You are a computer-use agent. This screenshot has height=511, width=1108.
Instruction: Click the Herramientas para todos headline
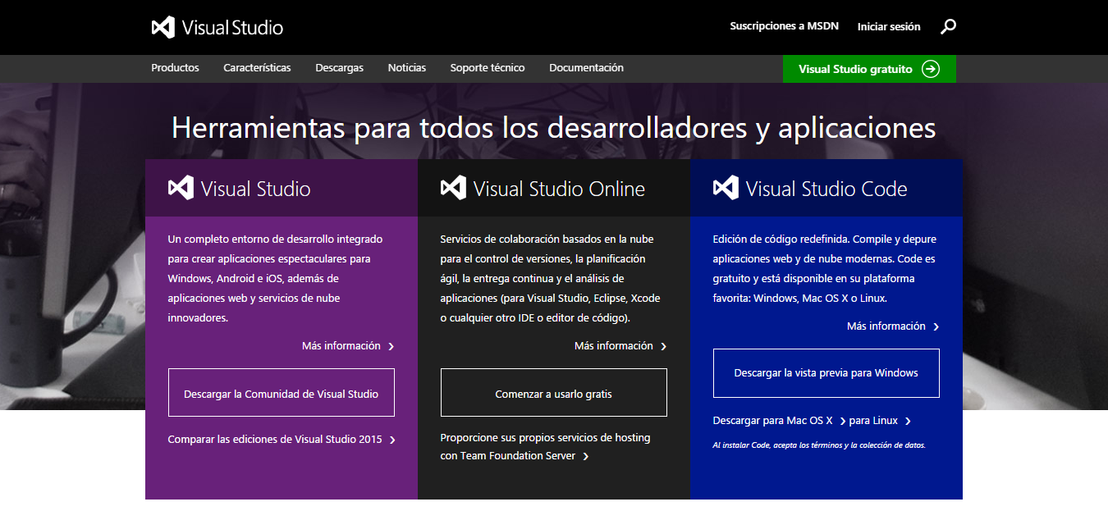click(554, 128)
